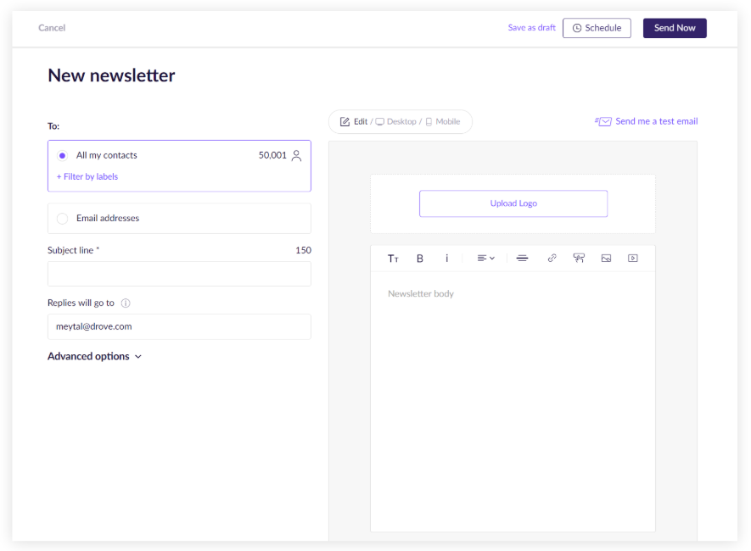Insert a divider line
This screenshot has width=751, height=551.
coord(522,259)
